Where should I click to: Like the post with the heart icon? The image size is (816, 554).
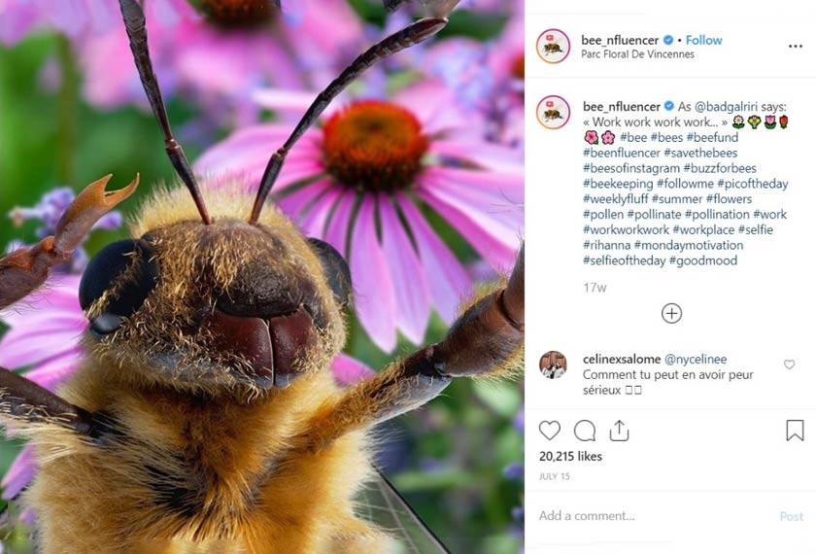click(550, 431)
